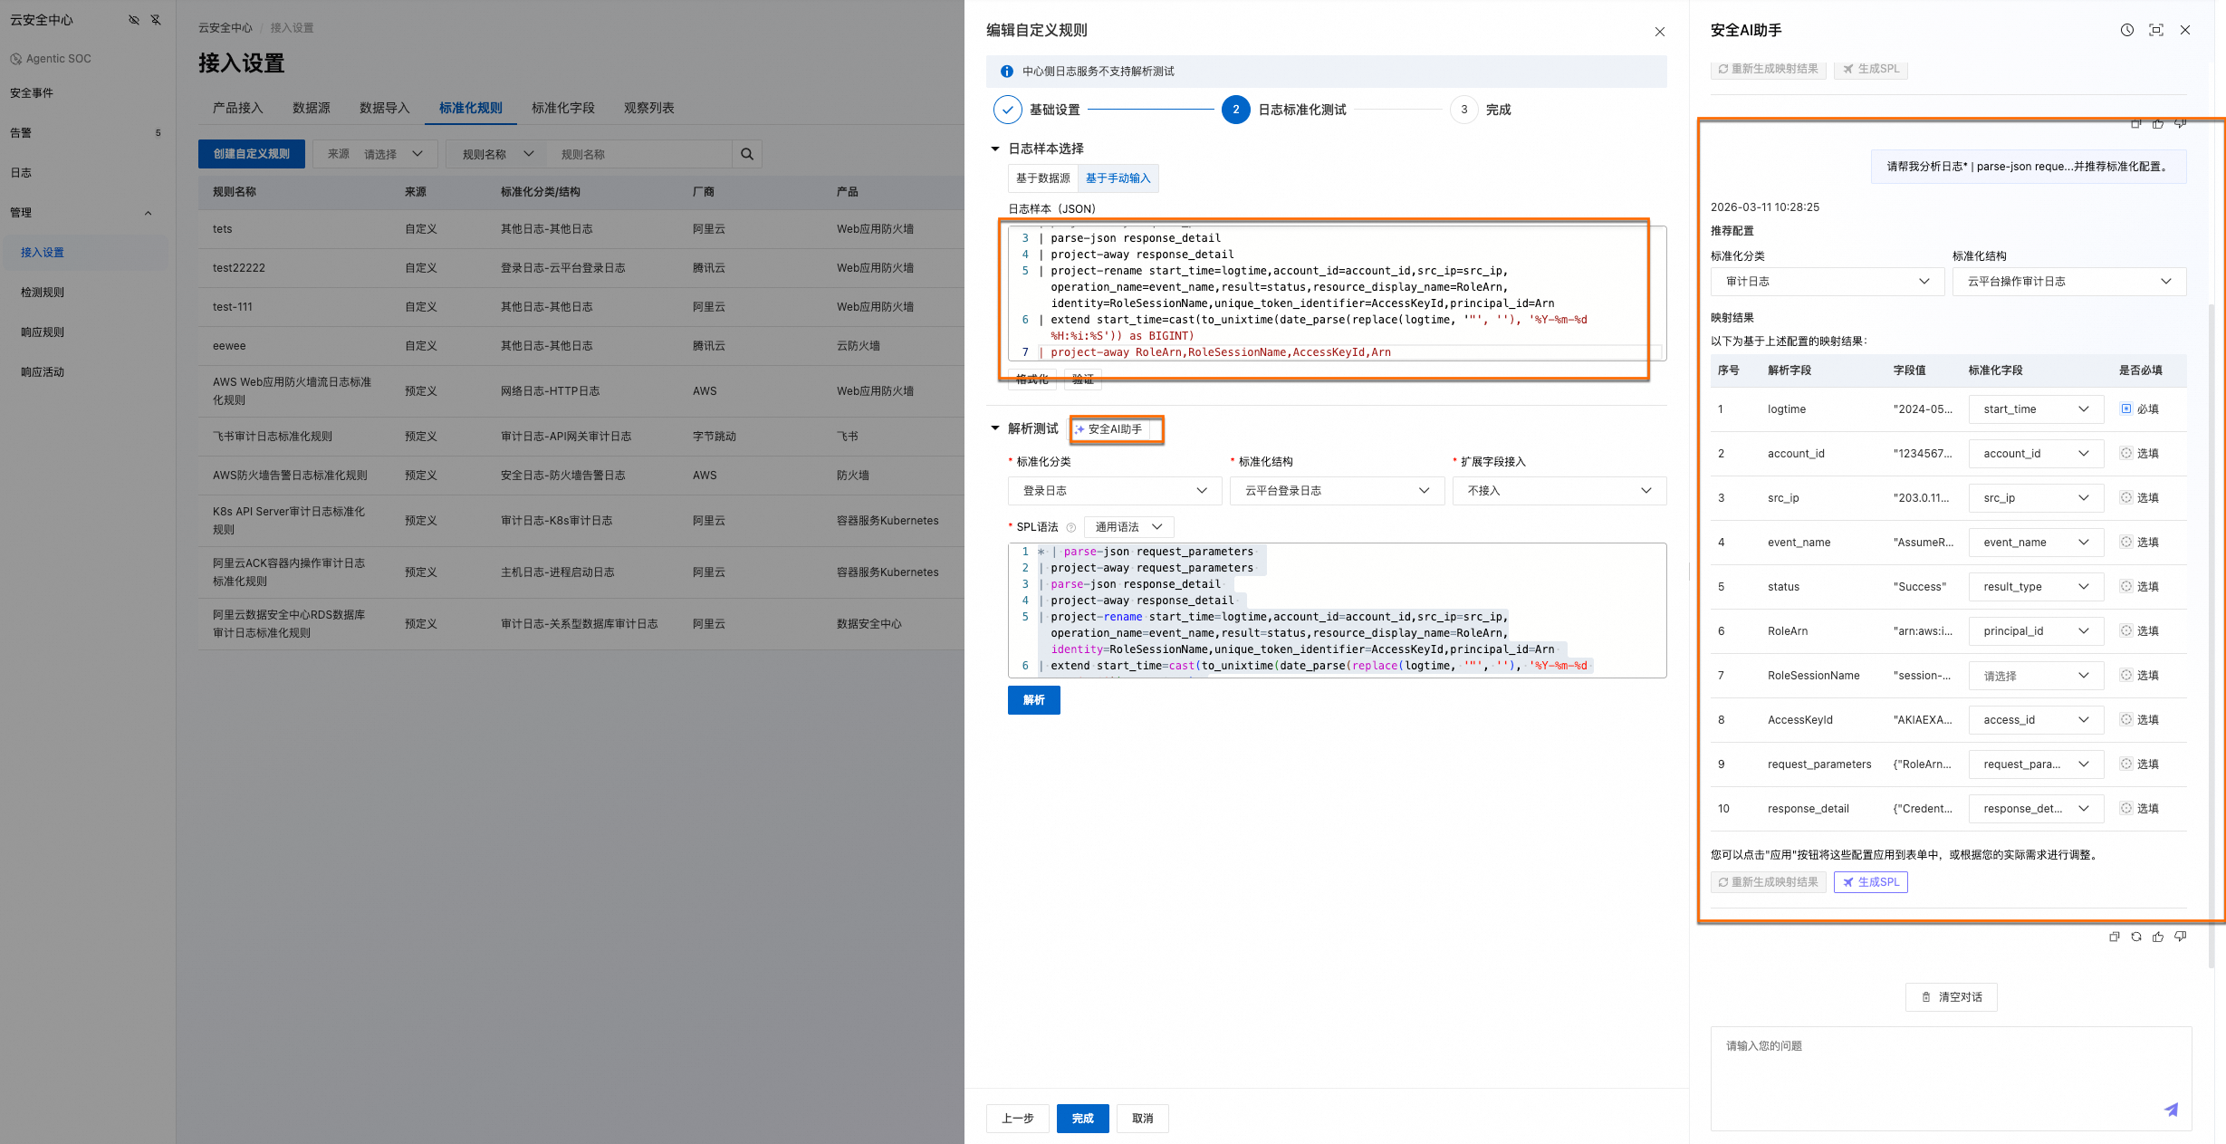2226x1144 pixels.
Task: Click the send message paper-plane icon
Action: [x=2171, y=1110]
